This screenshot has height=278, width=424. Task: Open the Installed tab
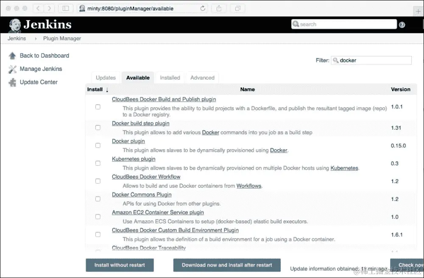[170, 78]
